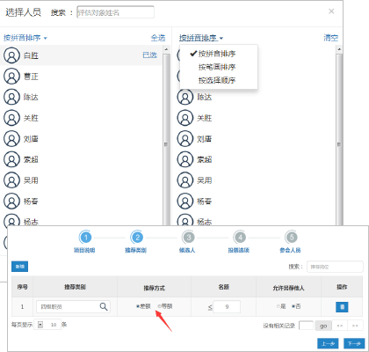369x352 pixels.
Task: Click step 3 circle 候选人
Action: point(189,238)
